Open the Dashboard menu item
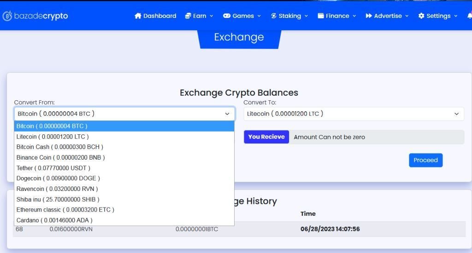 [x=155, y=16]
